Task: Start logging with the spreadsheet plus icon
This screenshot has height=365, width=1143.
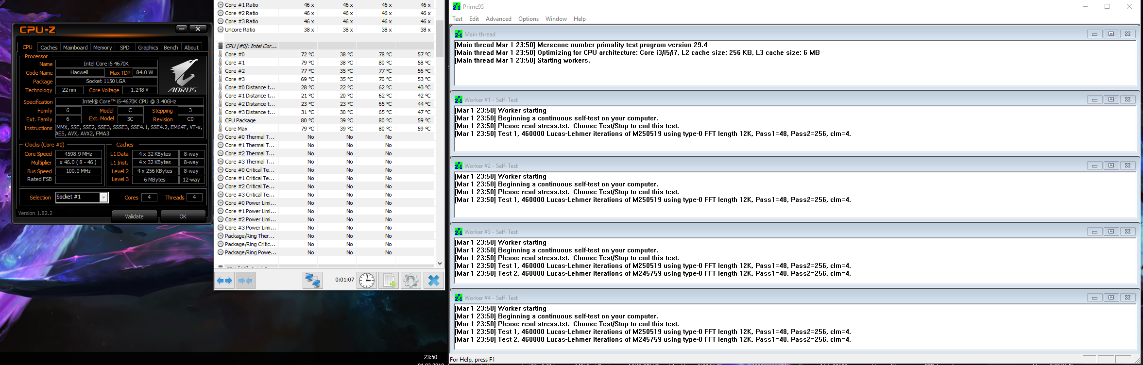Action: (389, 281)
